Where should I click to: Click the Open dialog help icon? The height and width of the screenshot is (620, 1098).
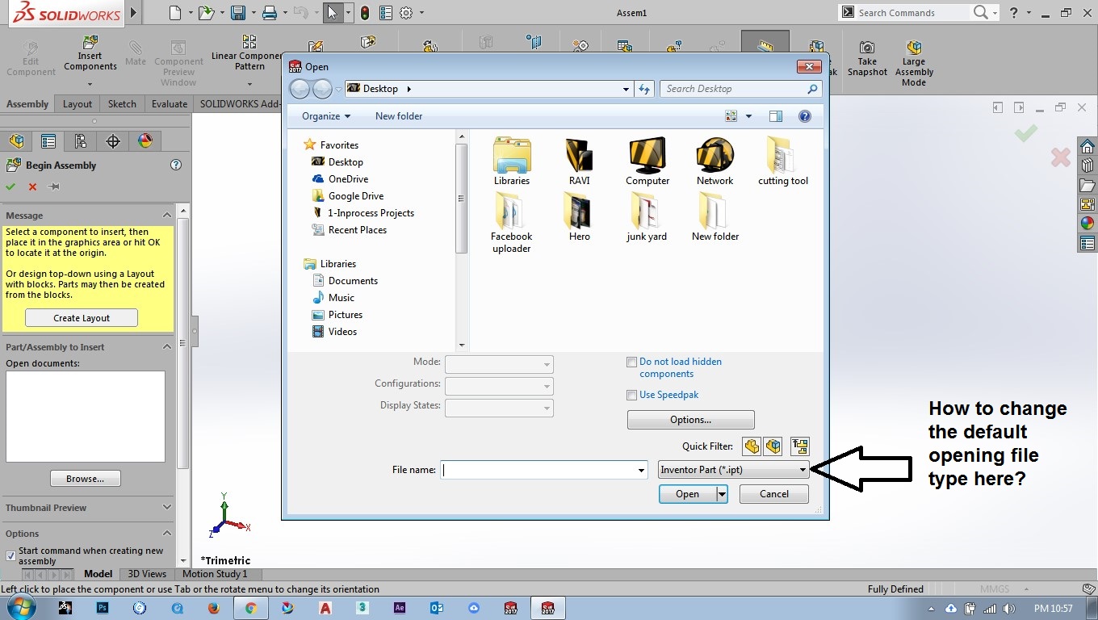tap(805, 116)
